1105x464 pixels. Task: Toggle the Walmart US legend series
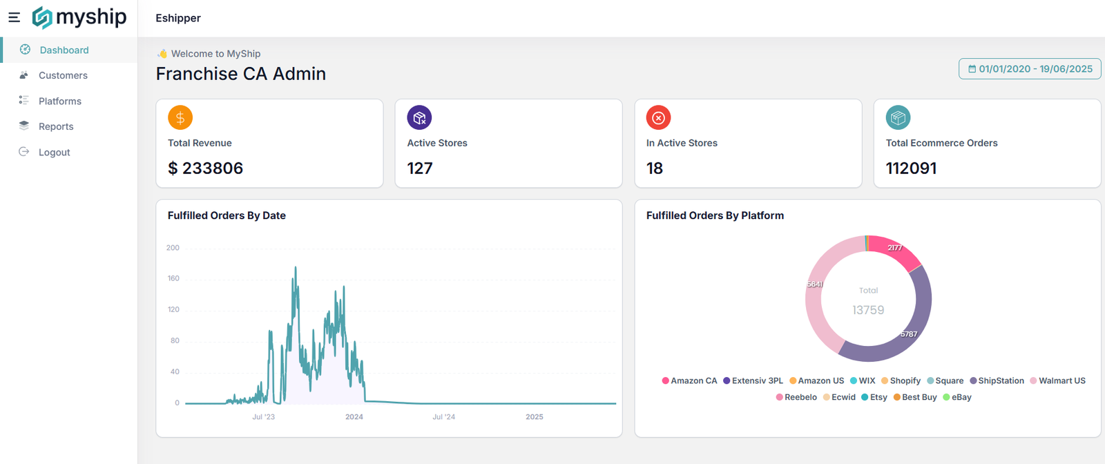pyautogui.click(x=1057, y=380)
